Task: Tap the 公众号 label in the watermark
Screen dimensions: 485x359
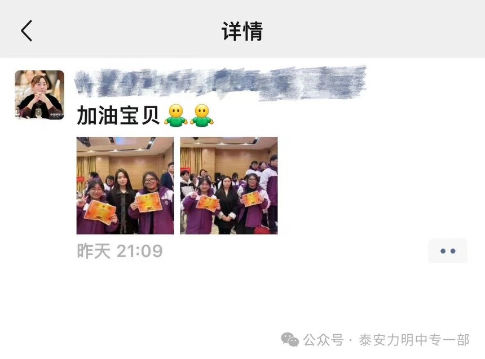Action: tap(323, 340)
